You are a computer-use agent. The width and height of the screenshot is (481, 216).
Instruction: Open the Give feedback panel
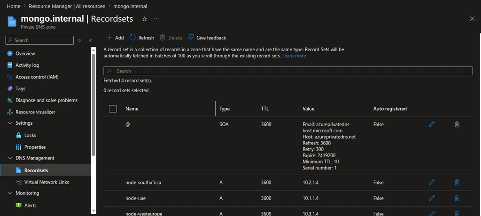[x=207, y=38]
